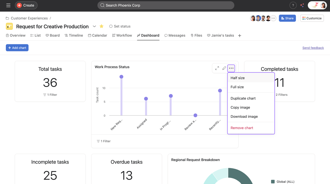Expand the member list overflow ellipsis

(273, 18)
